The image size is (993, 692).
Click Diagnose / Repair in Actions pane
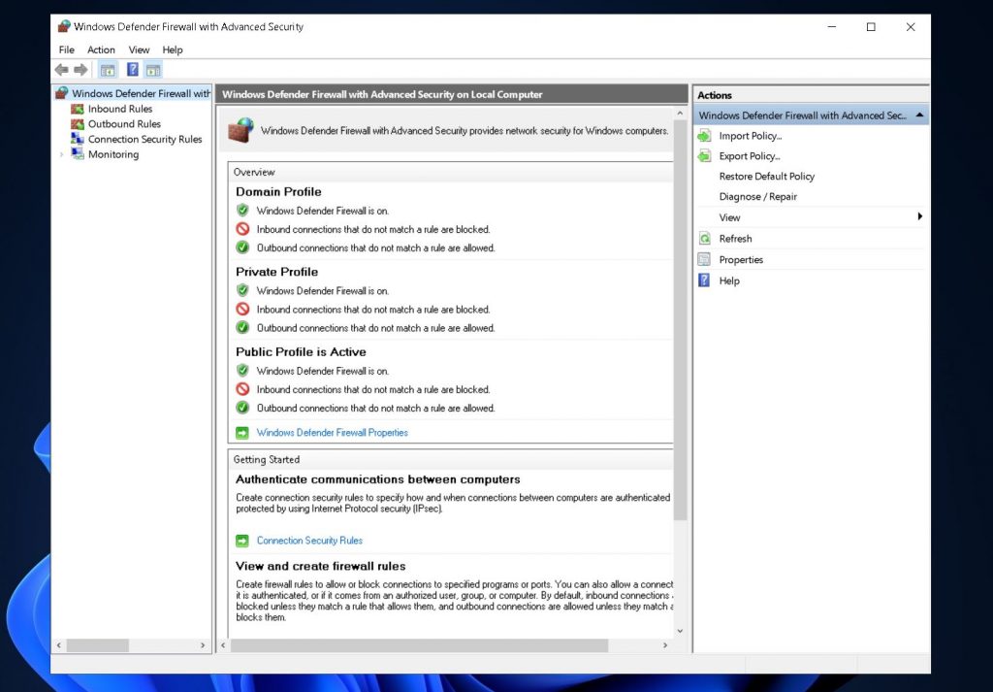[x=757, y=197]
